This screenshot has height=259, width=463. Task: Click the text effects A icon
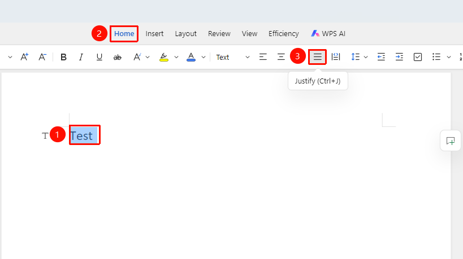[x=137, y=57]
